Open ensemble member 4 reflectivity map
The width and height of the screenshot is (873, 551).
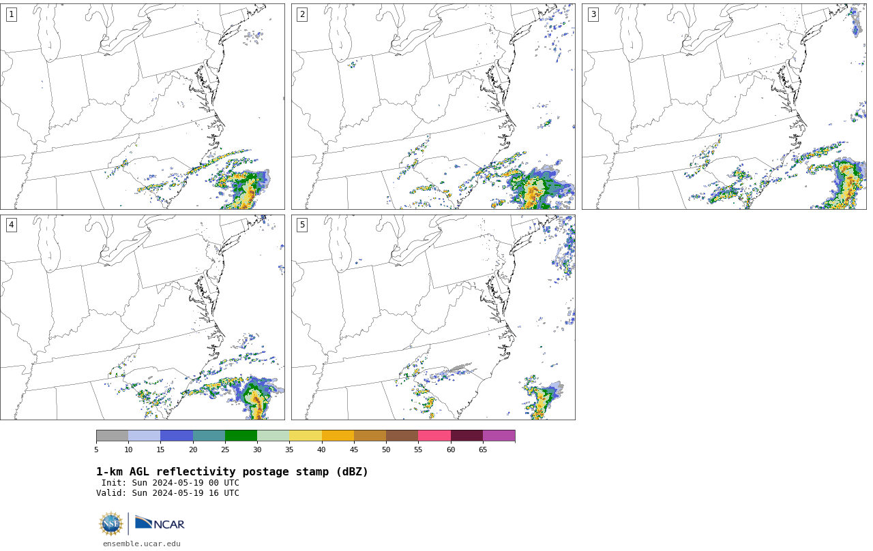143,317
